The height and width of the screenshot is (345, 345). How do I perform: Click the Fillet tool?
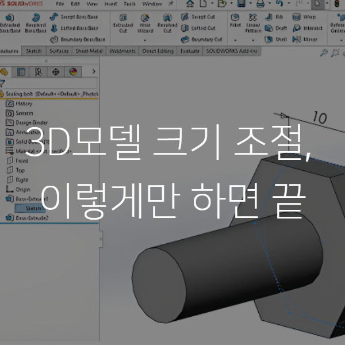[x=236, y=22]
